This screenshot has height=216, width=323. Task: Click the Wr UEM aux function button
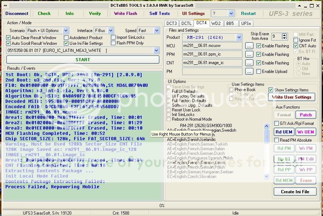pyautogui.click(x=306, y=132)
